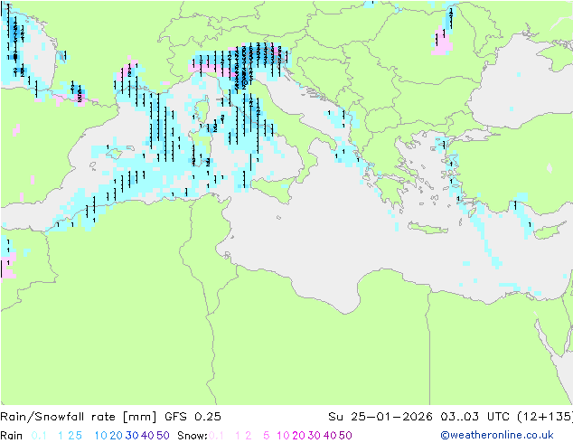The image size is (573, 443).
Task: Pick the Snow legend 50 value
Action: 346,436
